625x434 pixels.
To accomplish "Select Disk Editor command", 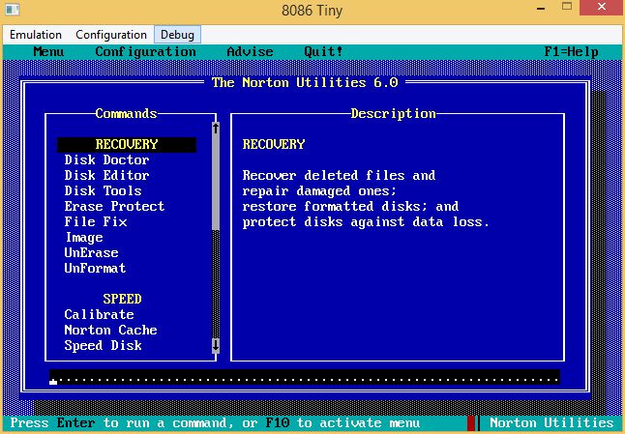I will 106,176.
